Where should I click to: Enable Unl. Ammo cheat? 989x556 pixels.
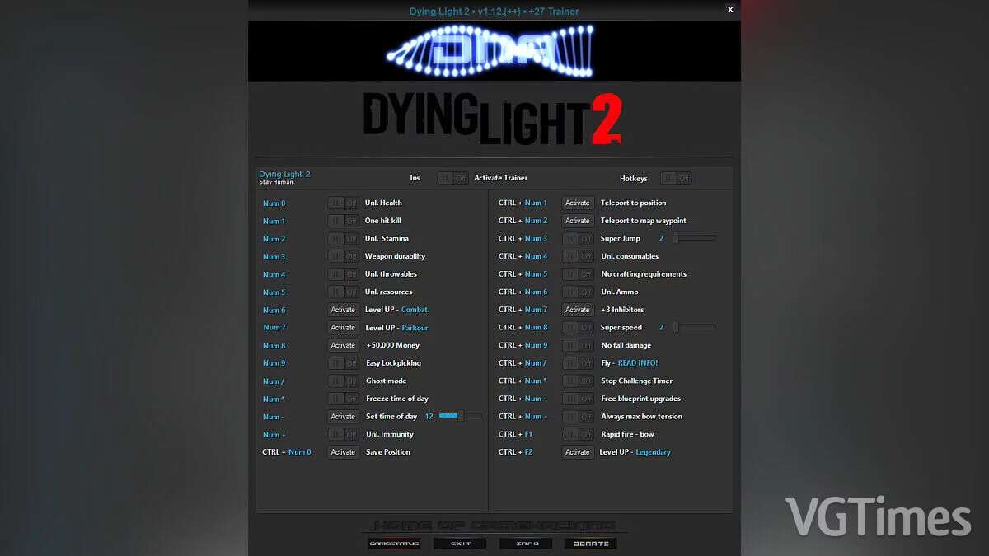[x=578, y=292]
